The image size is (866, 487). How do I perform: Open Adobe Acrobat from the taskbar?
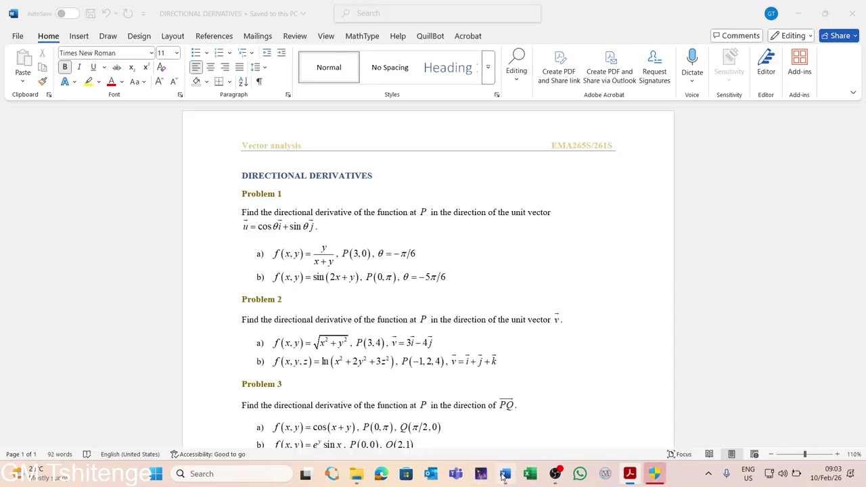pyautogui.click(x=630, y=474)
